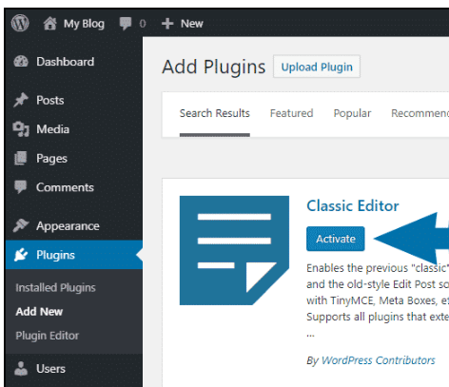Screen dimensions: 449x387
Task: Click the Comments speech bubble sidebar icon
Action: (21, 187)
